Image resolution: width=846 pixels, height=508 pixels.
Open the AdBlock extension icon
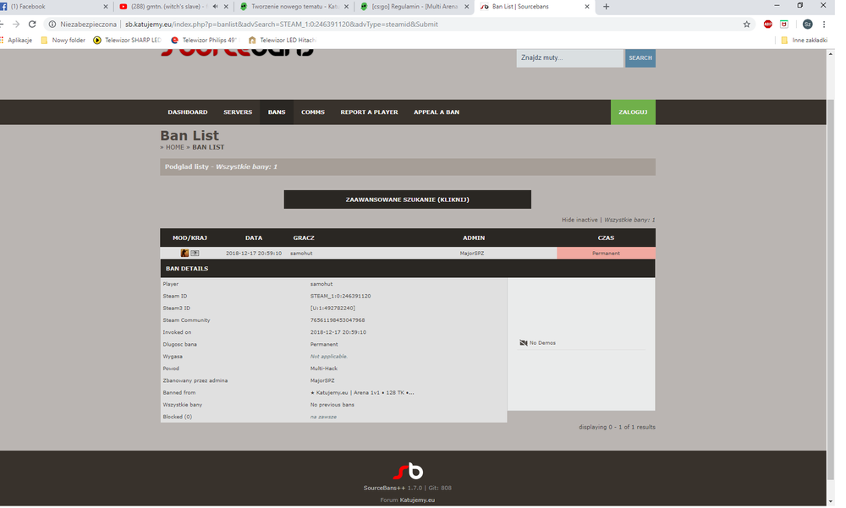[768, 25]
